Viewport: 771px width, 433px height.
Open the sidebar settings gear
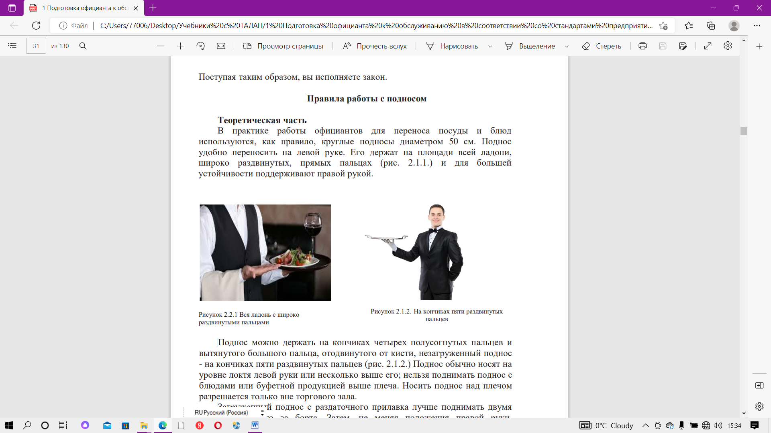pos(759,406)
